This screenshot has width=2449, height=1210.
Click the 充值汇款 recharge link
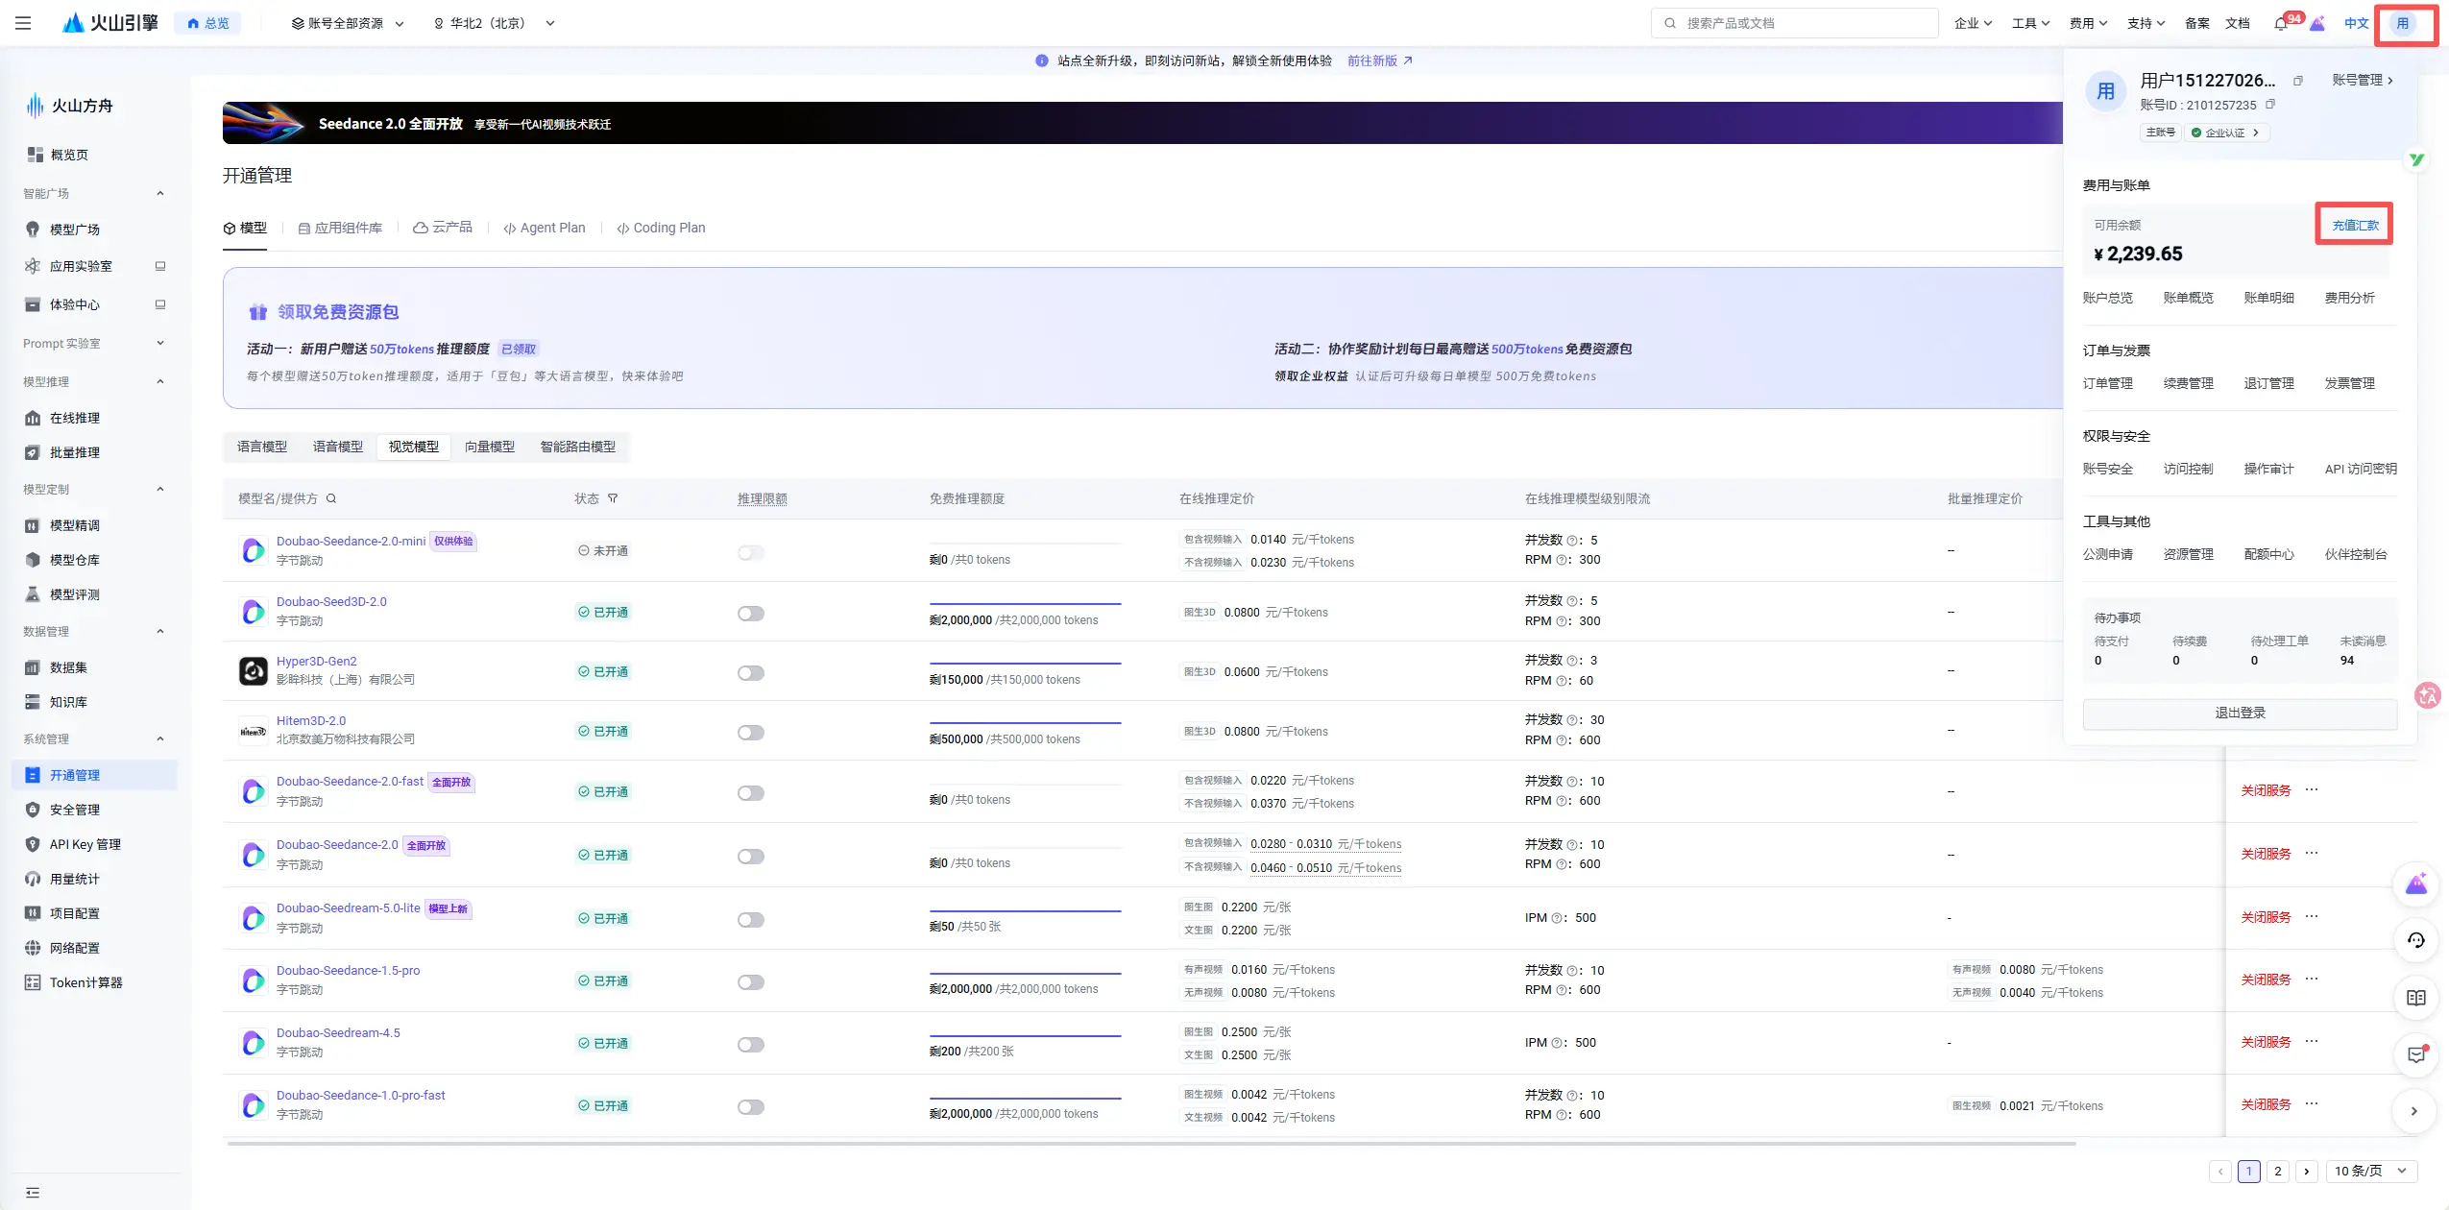[2356, 225]
